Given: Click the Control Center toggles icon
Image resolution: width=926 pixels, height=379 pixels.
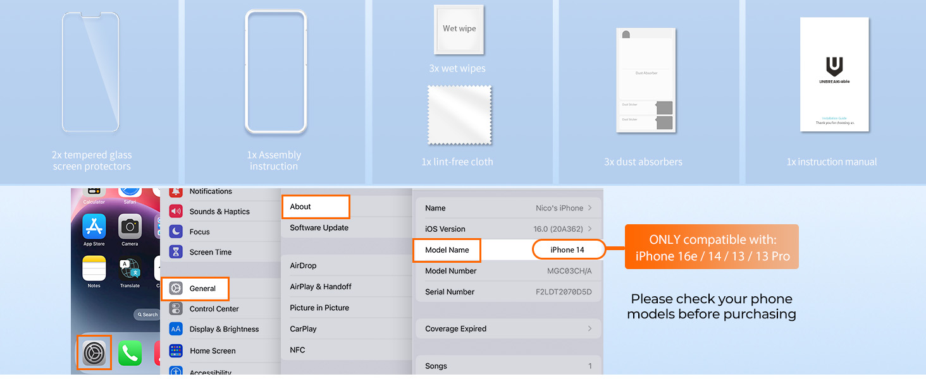Looking at the screenshot, I should pos(176,309).
